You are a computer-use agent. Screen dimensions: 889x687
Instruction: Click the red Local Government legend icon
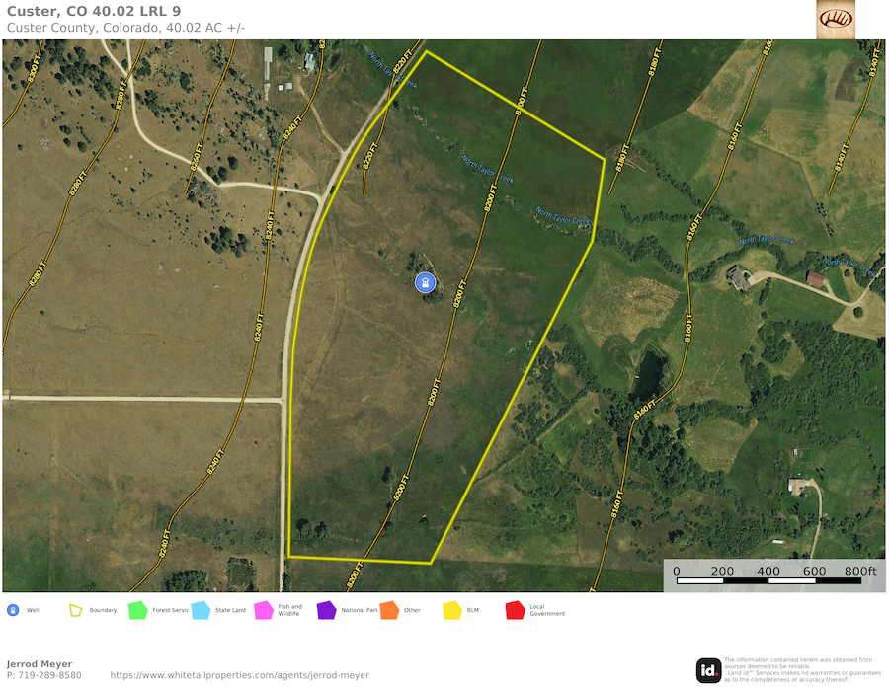point(515,610)
